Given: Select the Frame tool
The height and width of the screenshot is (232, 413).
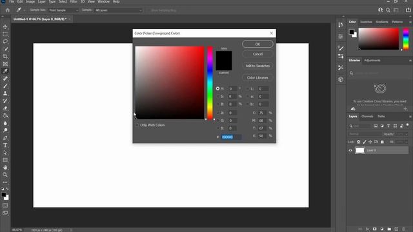Looking at the screenshot, I should click(5, 64).
